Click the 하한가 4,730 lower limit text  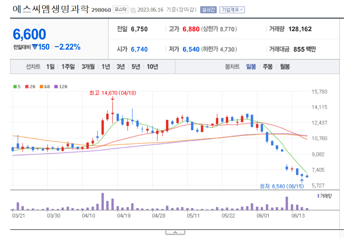tap(219, 49)
